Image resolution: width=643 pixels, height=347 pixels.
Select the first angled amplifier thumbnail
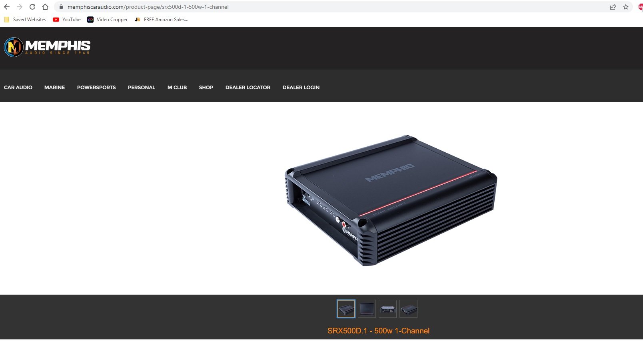pos(346,309)
